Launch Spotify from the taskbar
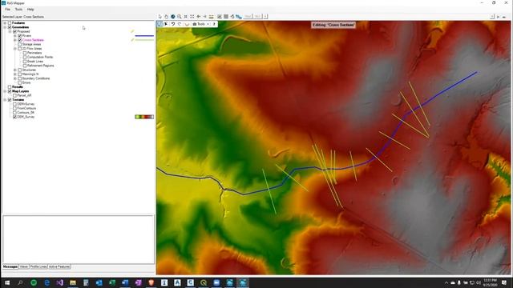 [34, 282]
